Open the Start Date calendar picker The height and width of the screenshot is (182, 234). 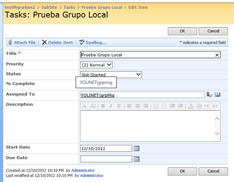coord(137,148)
